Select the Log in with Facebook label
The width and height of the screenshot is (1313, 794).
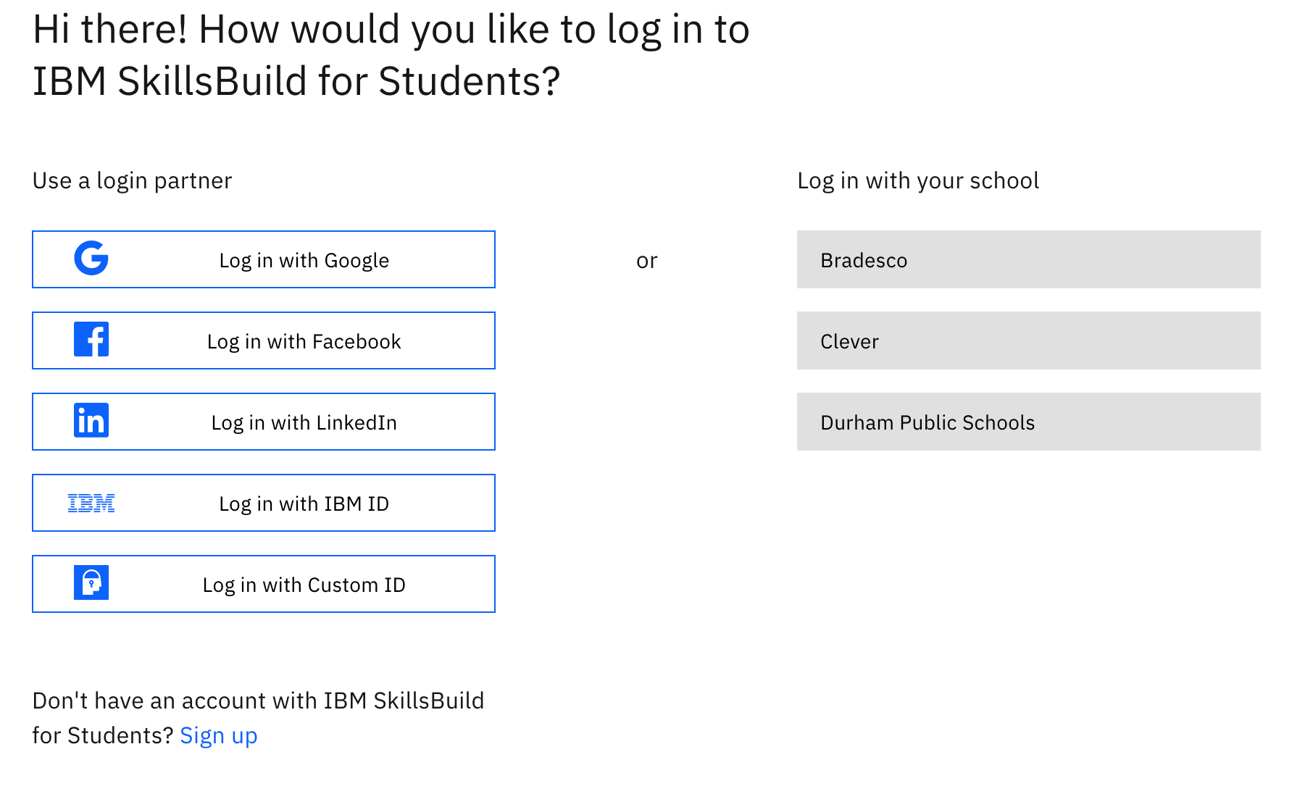304,341
